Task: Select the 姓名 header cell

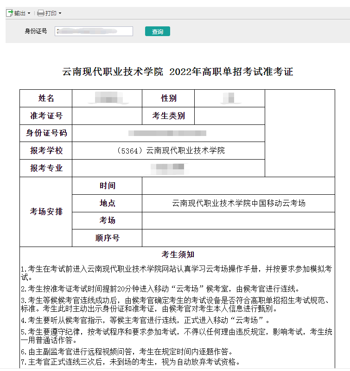Action: pyautogui.click(x=46, y=98)
